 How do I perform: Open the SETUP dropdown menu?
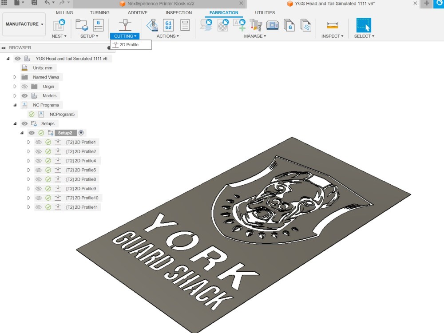click(89, 36)
